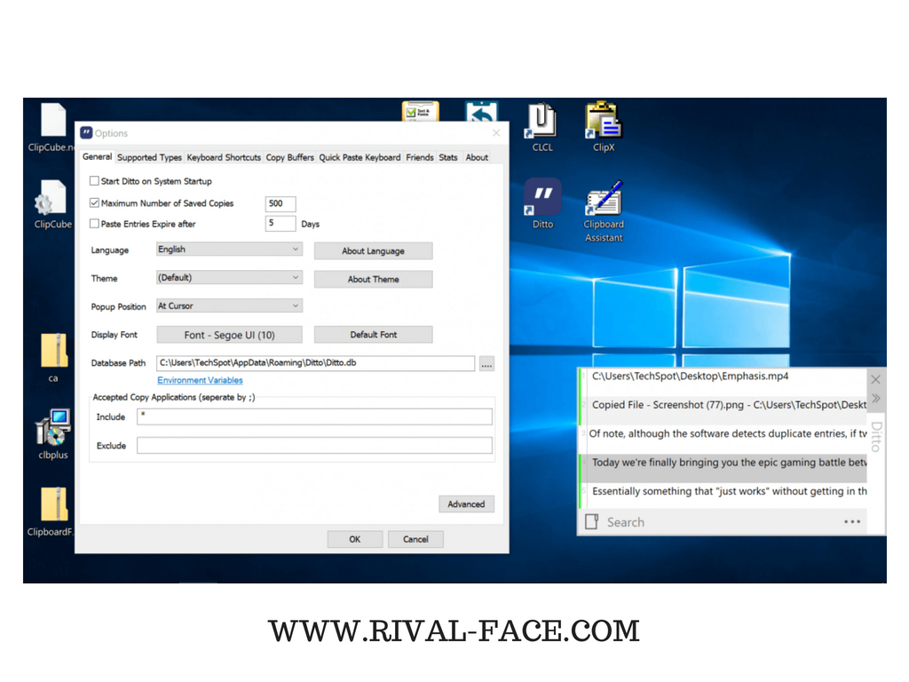Open the Language dropdown
This screenshot has height=682, width=909.
click(x=229, y=250)
